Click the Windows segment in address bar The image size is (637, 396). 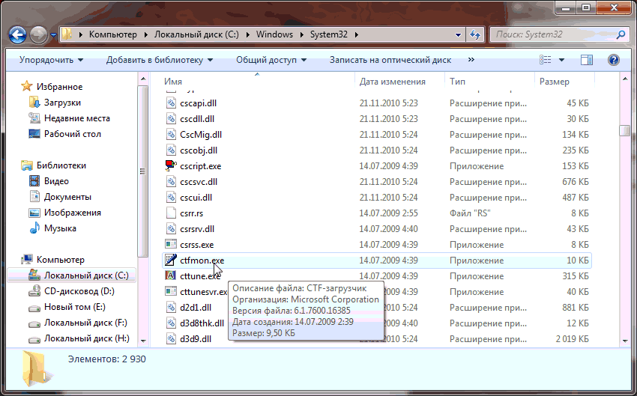coord(274,34)
